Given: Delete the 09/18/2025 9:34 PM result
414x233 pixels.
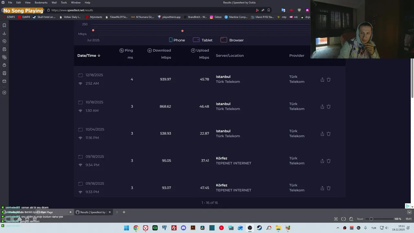Looking at the screenshot, I should coord(329,161).
